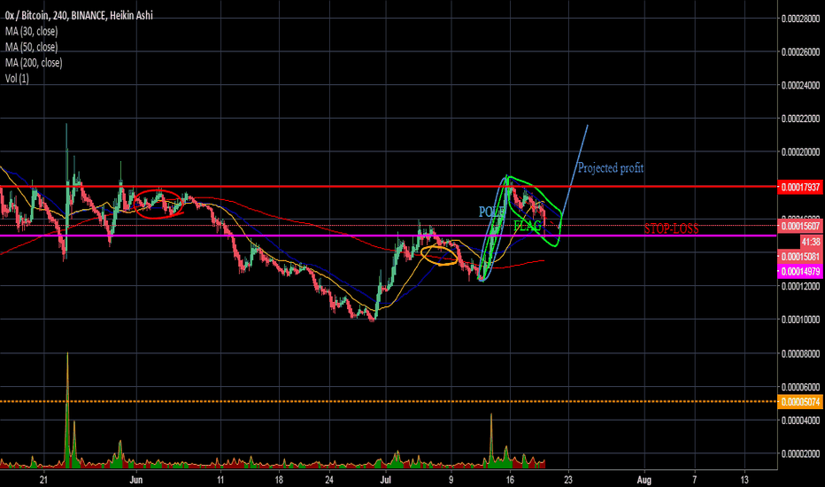Select the Vol (1) indicator label

pyautogui.click(x=17, y=79)
